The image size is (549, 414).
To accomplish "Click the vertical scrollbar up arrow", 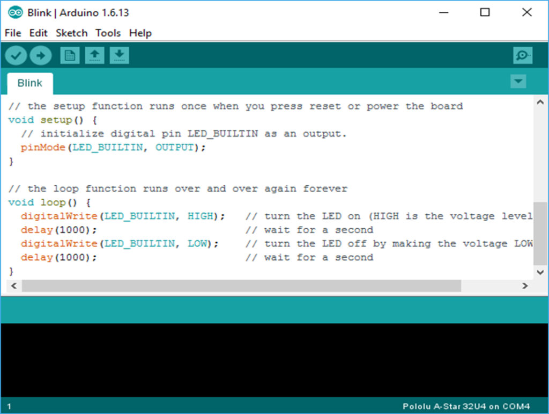I will pos(540,102).
